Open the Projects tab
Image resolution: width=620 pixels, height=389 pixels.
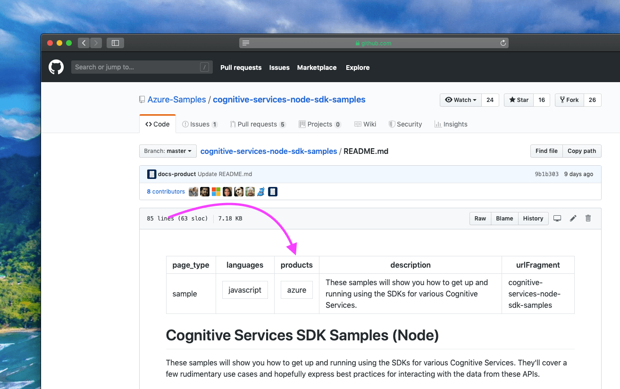pyautogui.click(x=320, y=124)
